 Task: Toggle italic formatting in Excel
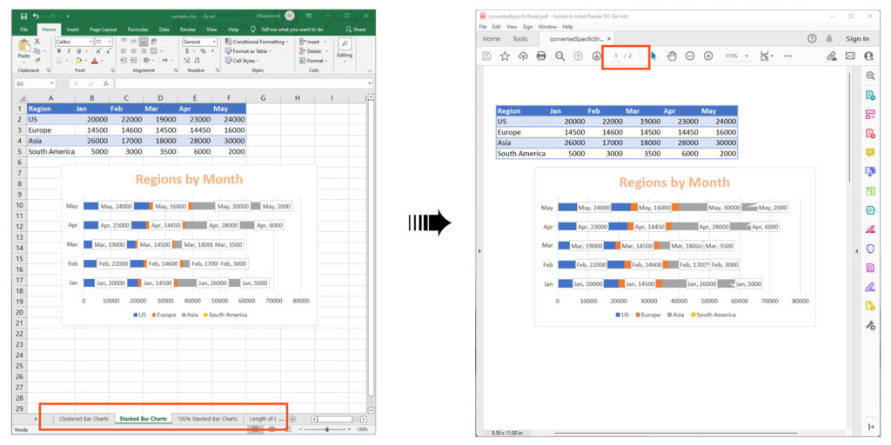coord(68,51)
